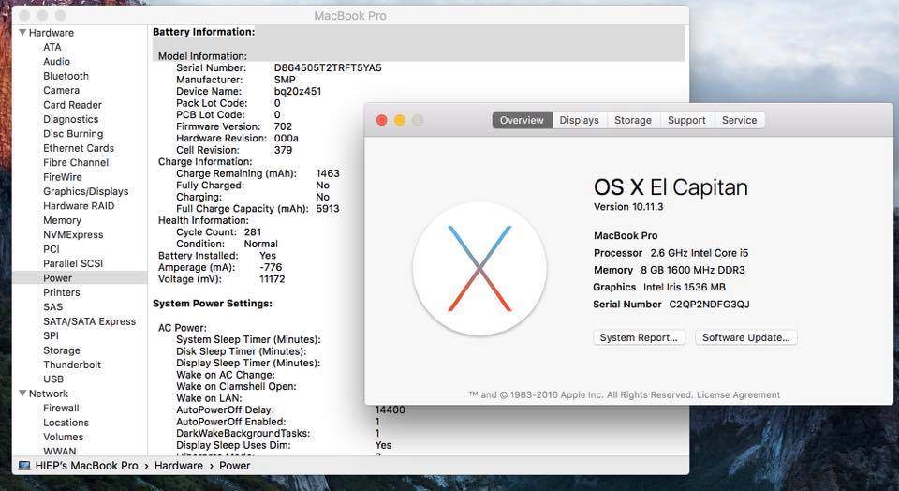This screenshot has height=491, width=899.
Task: Select Disc Burning in the sidebar
Action: tap(73, 134)
